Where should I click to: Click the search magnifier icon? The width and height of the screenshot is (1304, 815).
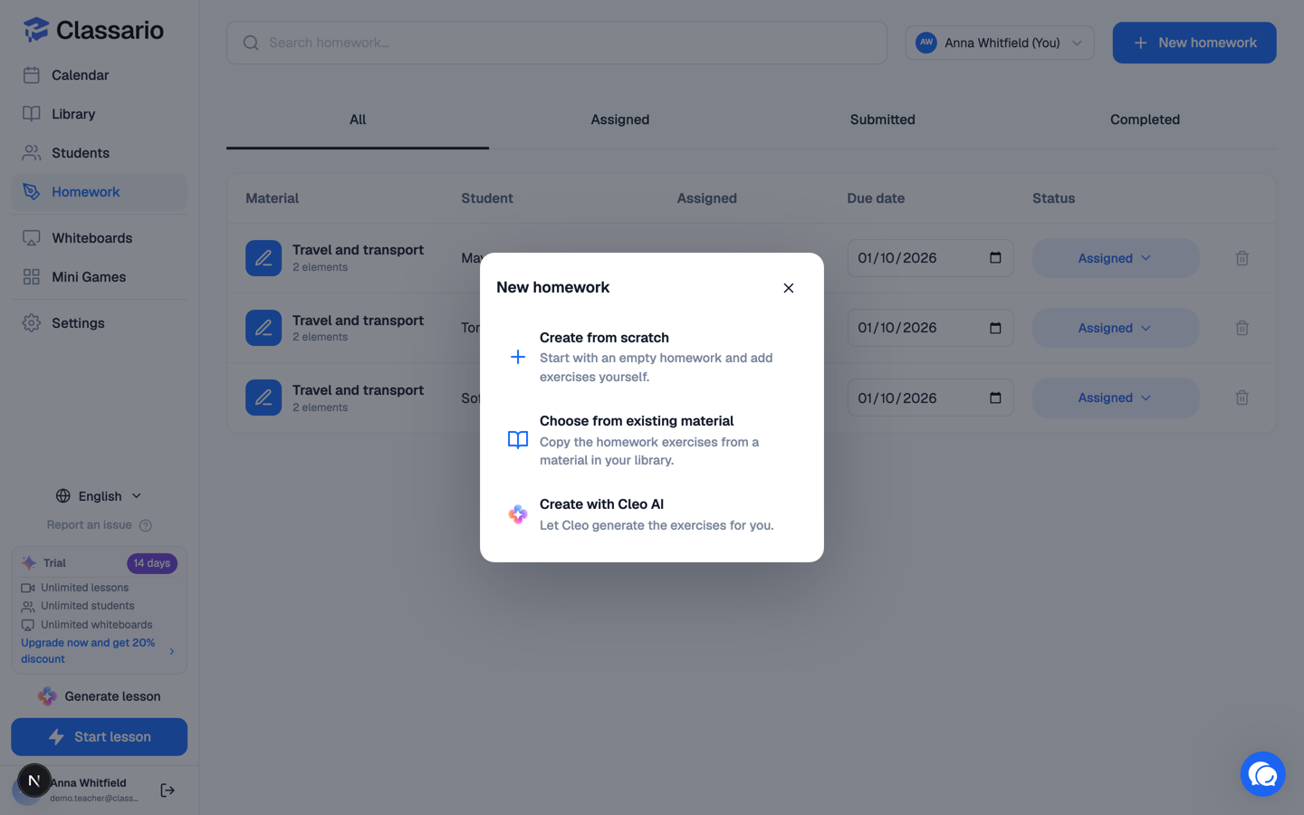pyautogui.click(x=251, y=43)
